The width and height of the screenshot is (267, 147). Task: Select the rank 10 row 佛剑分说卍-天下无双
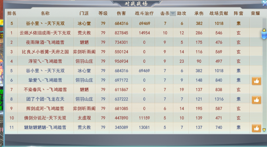coord(134,118)
